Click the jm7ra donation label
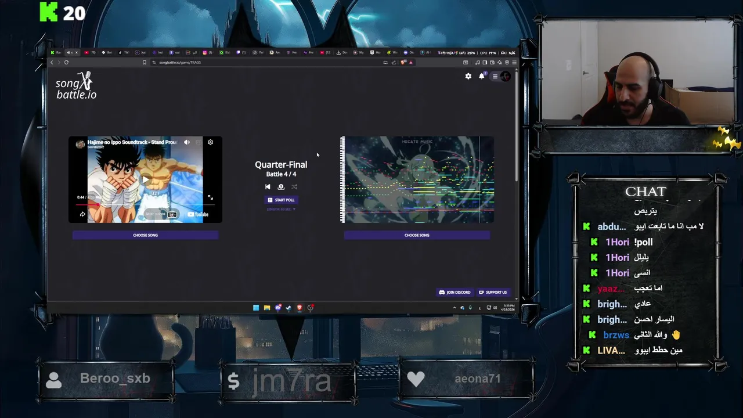The height and width of the screenshot is (418, 743). coord(292,380)
